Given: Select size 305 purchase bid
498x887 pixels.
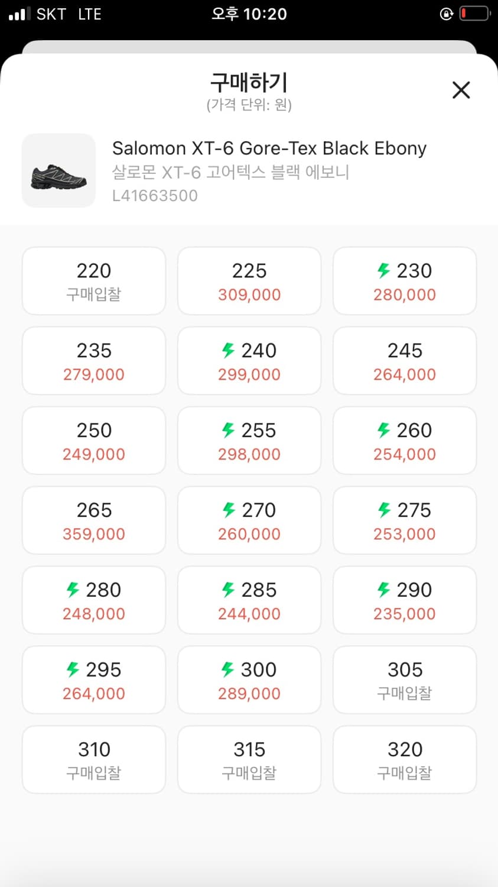Looking at the screenshot, I should (405, 680).
